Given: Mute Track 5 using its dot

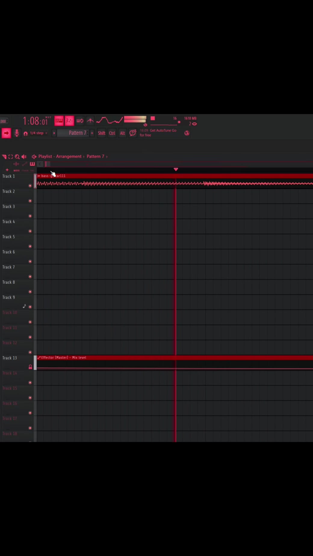Looking at the screenshot, I should [30, 246].
